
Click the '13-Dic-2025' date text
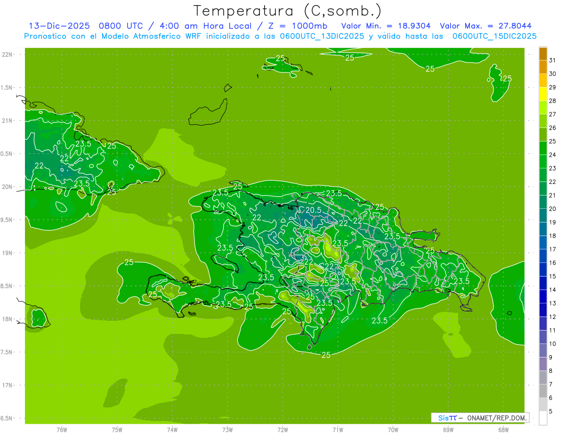pyautogui.click(x=58, y=26)
